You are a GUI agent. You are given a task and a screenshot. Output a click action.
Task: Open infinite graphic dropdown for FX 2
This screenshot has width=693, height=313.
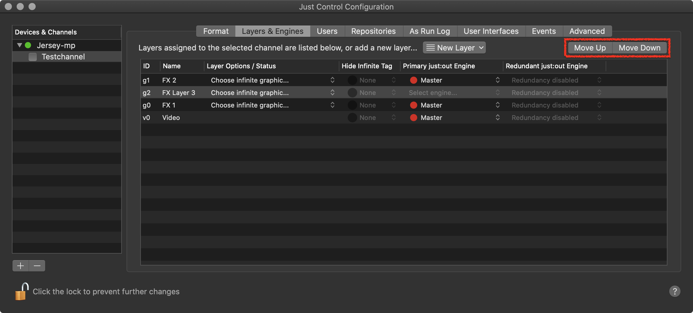pos(273,80)
